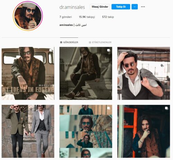
Task: Click the Mesaj Gönder button
Action: pos(100,7)
